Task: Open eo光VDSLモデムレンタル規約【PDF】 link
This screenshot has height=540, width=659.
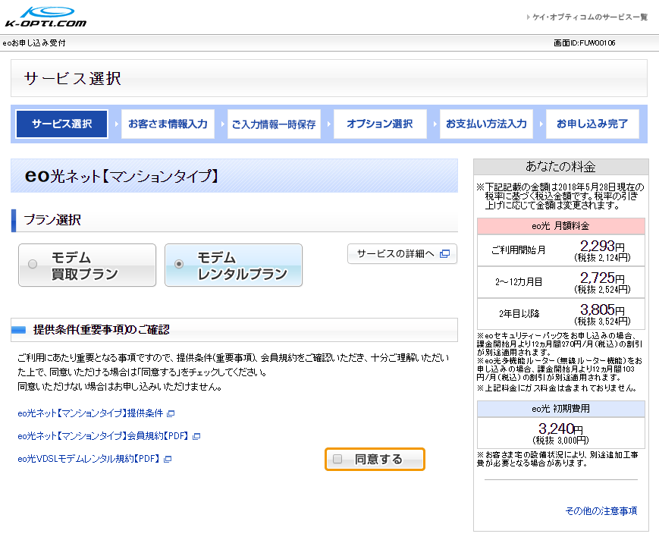Action: pos(89,459)
